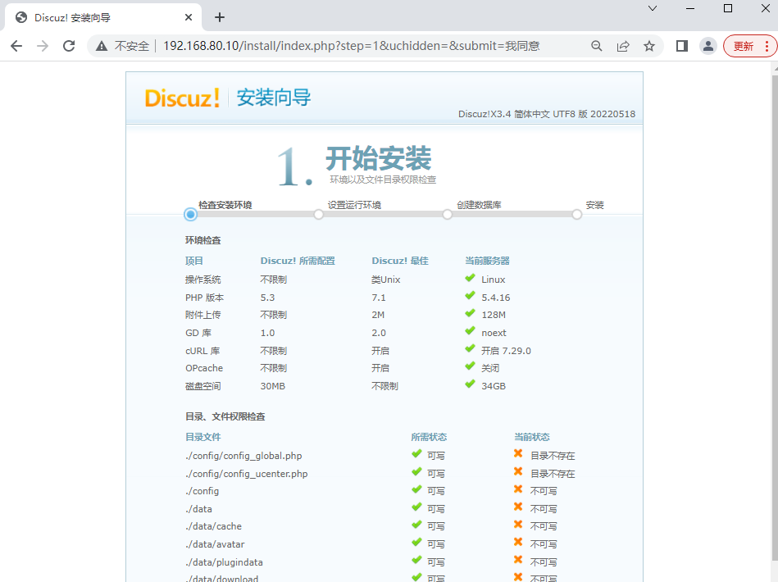The width and height of the screenshot is (778, 582).
Task: Click the green check beside 关闭
Action: 470,366
